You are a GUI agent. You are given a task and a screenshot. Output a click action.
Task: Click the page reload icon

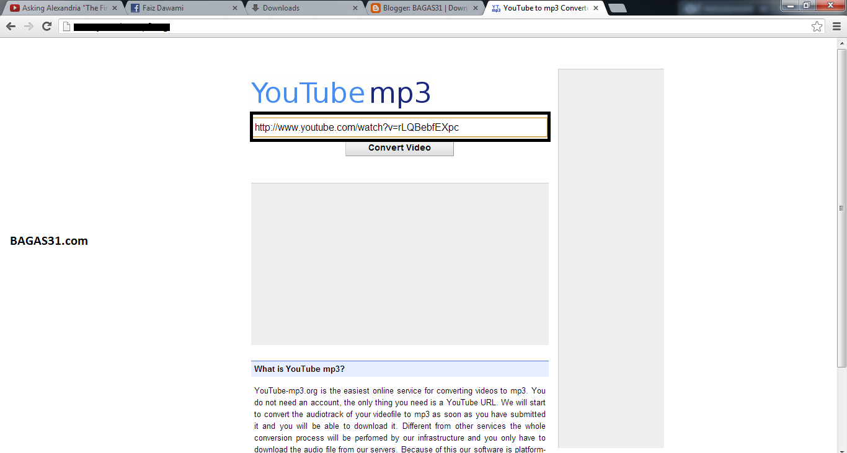coord(46,27)
